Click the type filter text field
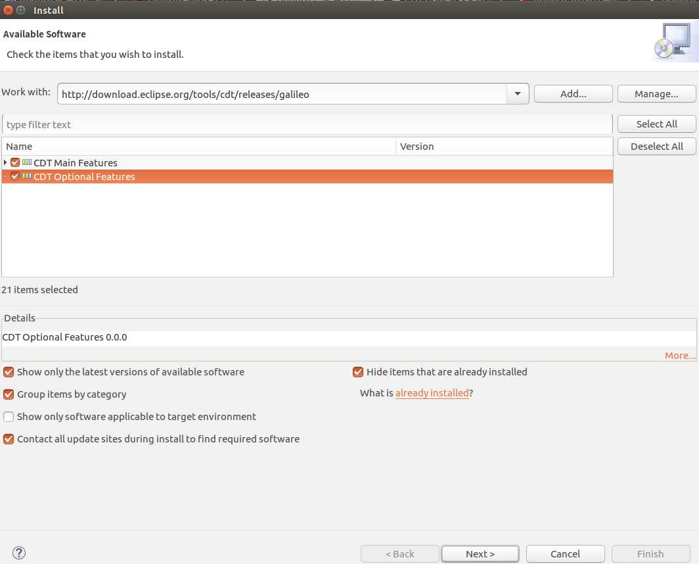 [307, 124]
